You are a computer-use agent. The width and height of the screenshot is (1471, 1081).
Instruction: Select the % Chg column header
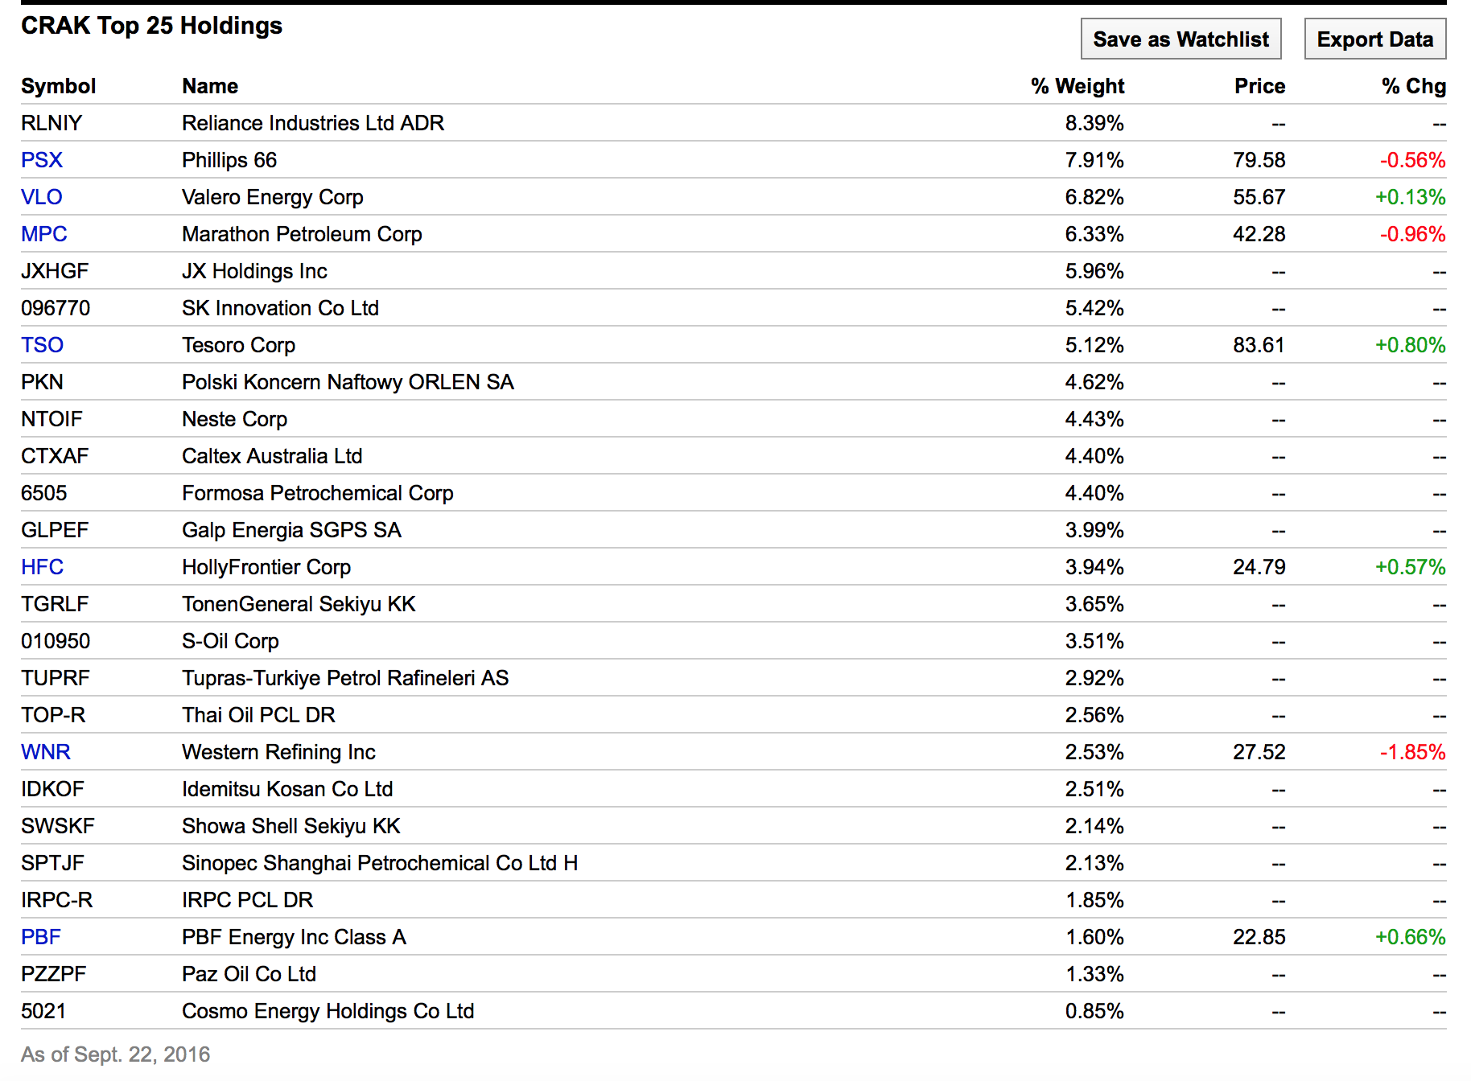pyautogui.click(x=1414, y=86)
